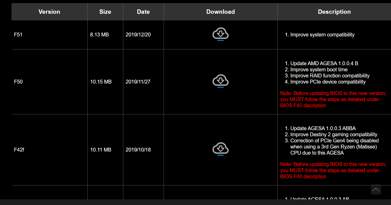Click the red note in F42f description
Screen dimensions: 391x205
point(333,170)
